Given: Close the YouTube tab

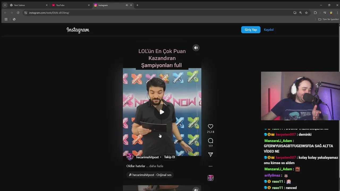Looking at the screenshot, I should coord(89,5).
